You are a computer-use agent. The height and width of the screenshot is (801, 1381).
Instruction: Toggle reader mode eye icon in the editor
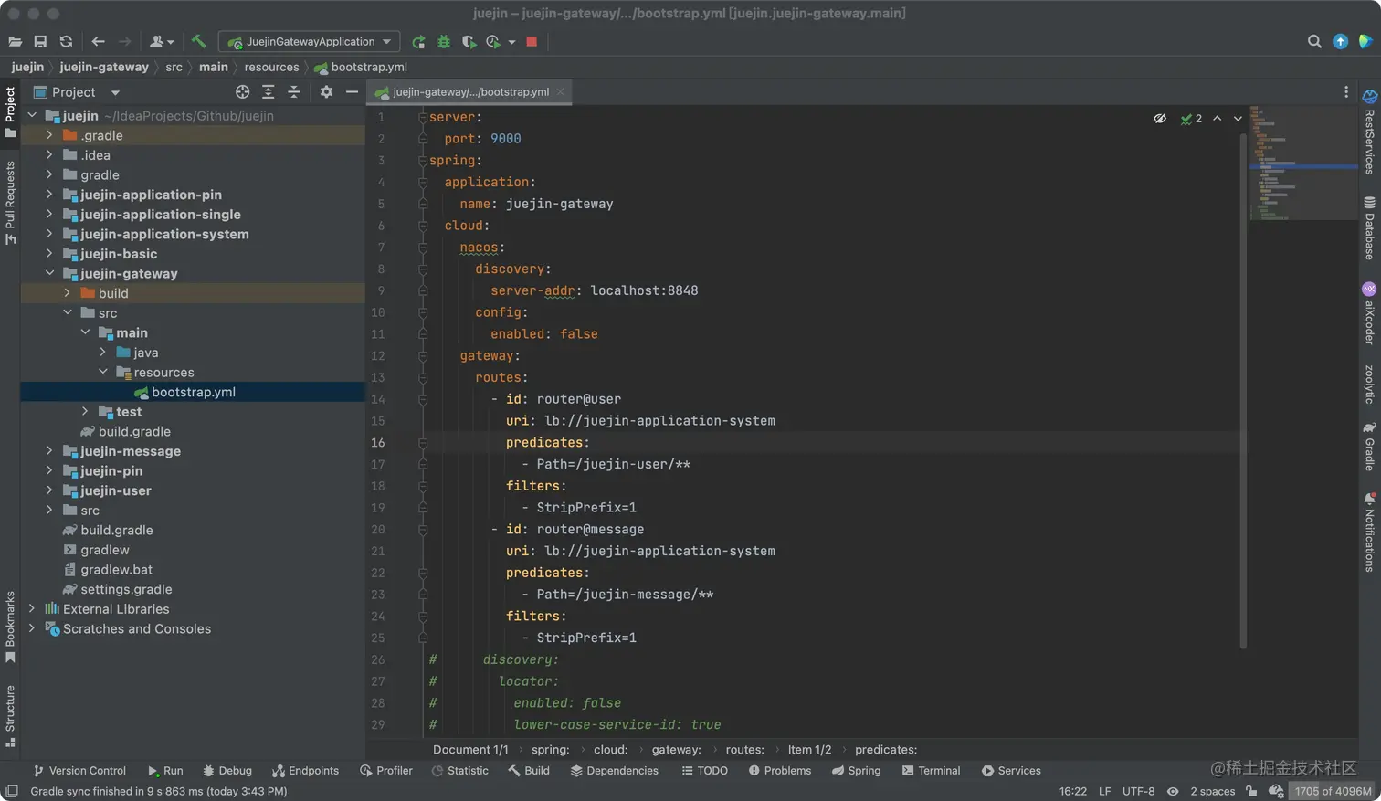coord(1160,119)
